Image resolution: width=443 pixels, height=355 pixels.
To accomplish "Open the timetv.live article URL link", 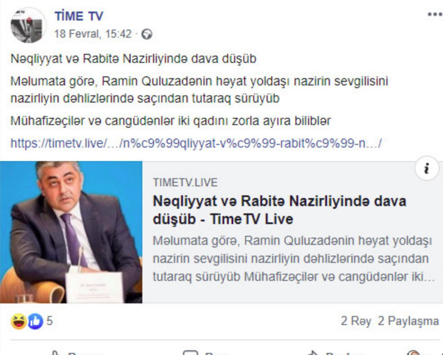I will click(196, 143).
